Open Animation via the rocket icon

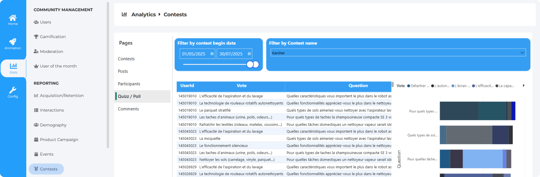click(x=13, y=42)
